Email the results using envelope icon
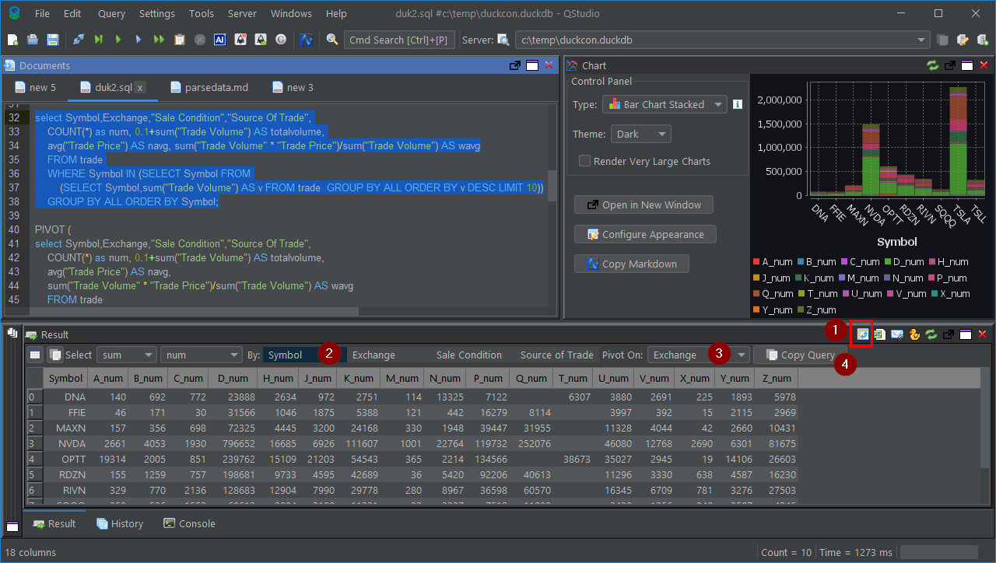 click(896, 334)
